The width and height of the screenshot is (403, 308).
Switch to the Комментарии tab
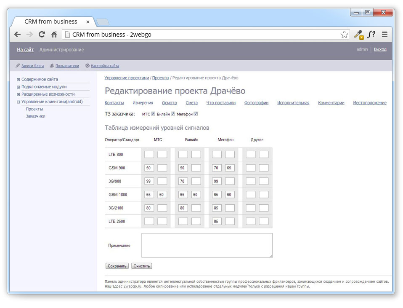[x=331, y=103]
